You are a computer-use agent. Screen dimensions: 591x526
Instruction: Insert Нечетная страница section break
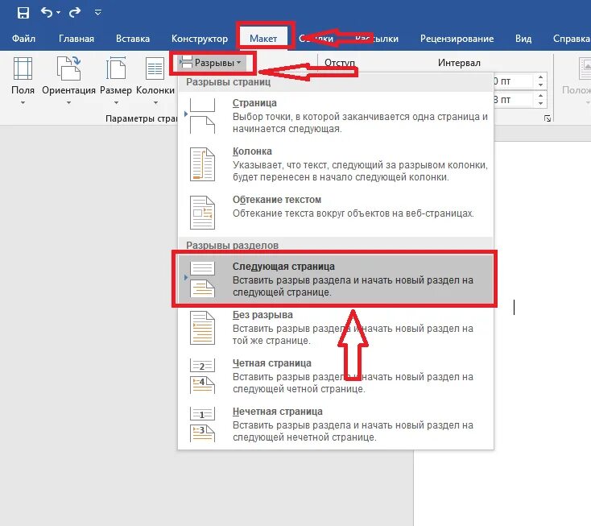coord(336,424)
